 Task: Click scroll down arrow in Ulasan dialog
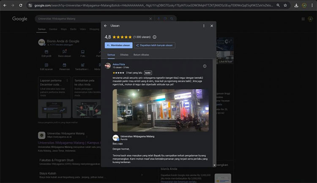[x=214, y=165]
